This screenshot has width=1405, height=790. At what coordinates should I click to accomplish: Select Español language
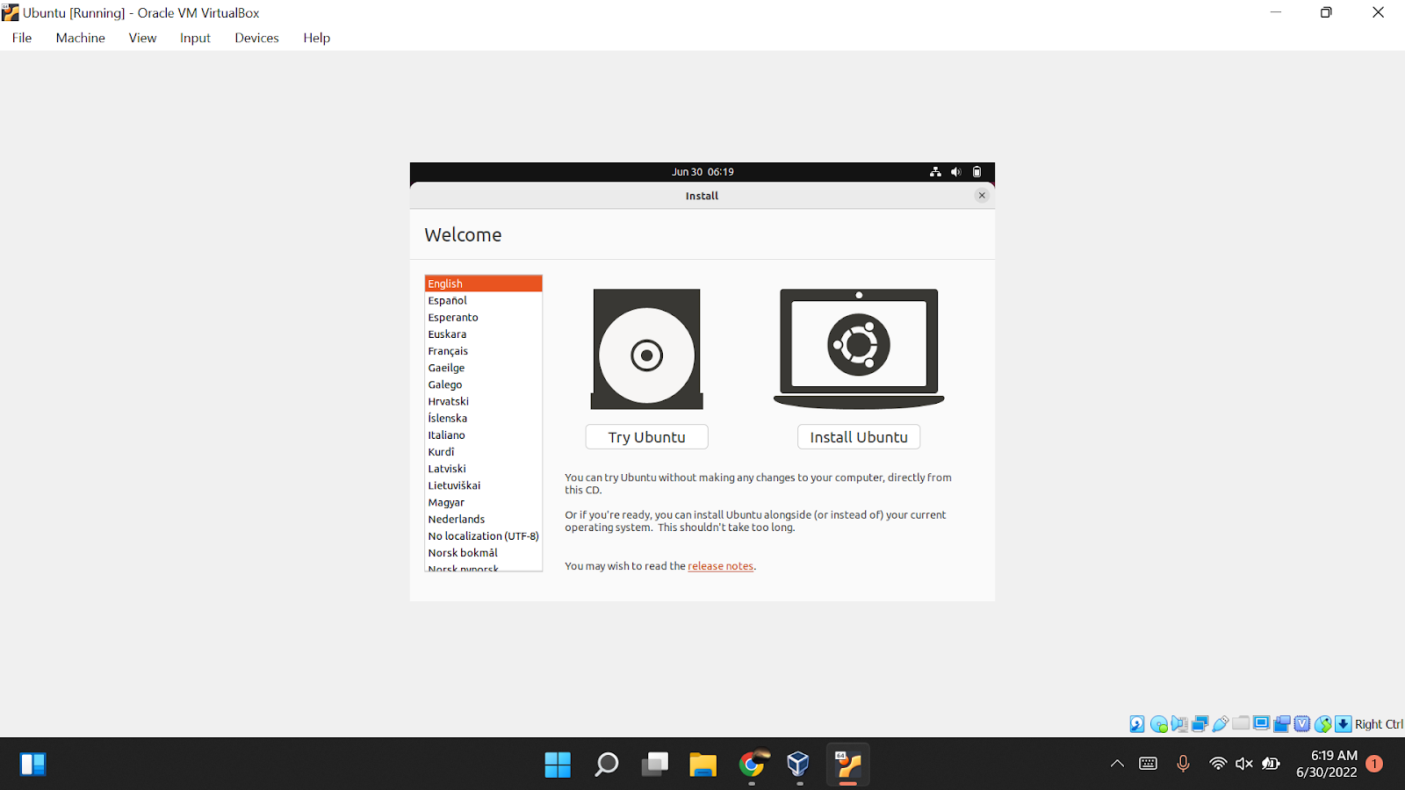point(484,300)
